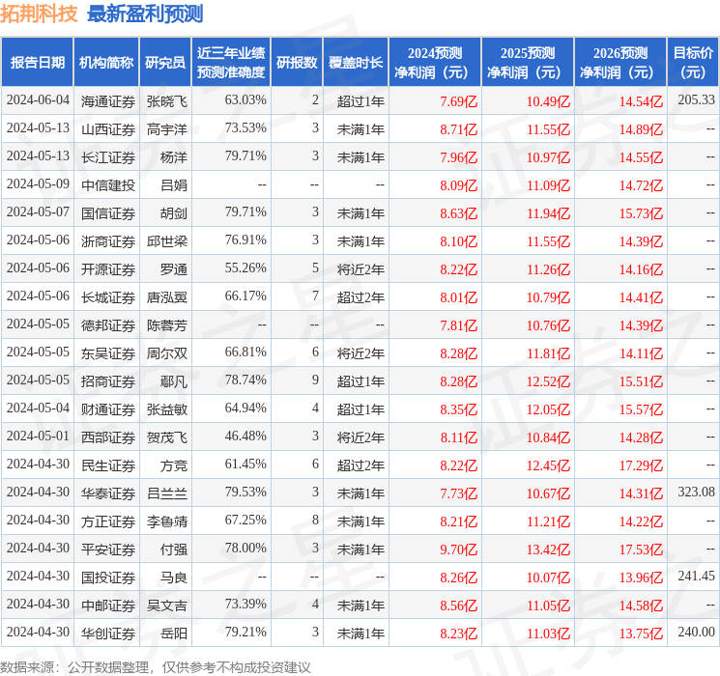Screen dimensions: 720x676
Task: Select the 华创证券 institution cell
Action: 108,634
